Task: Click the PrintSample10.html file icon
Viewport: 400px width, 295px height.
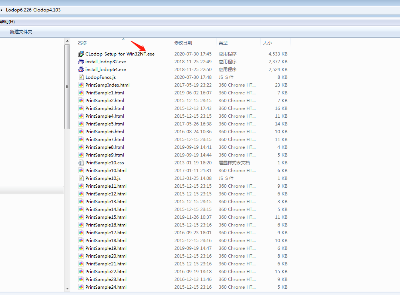Action: click(x=81, y=171)
